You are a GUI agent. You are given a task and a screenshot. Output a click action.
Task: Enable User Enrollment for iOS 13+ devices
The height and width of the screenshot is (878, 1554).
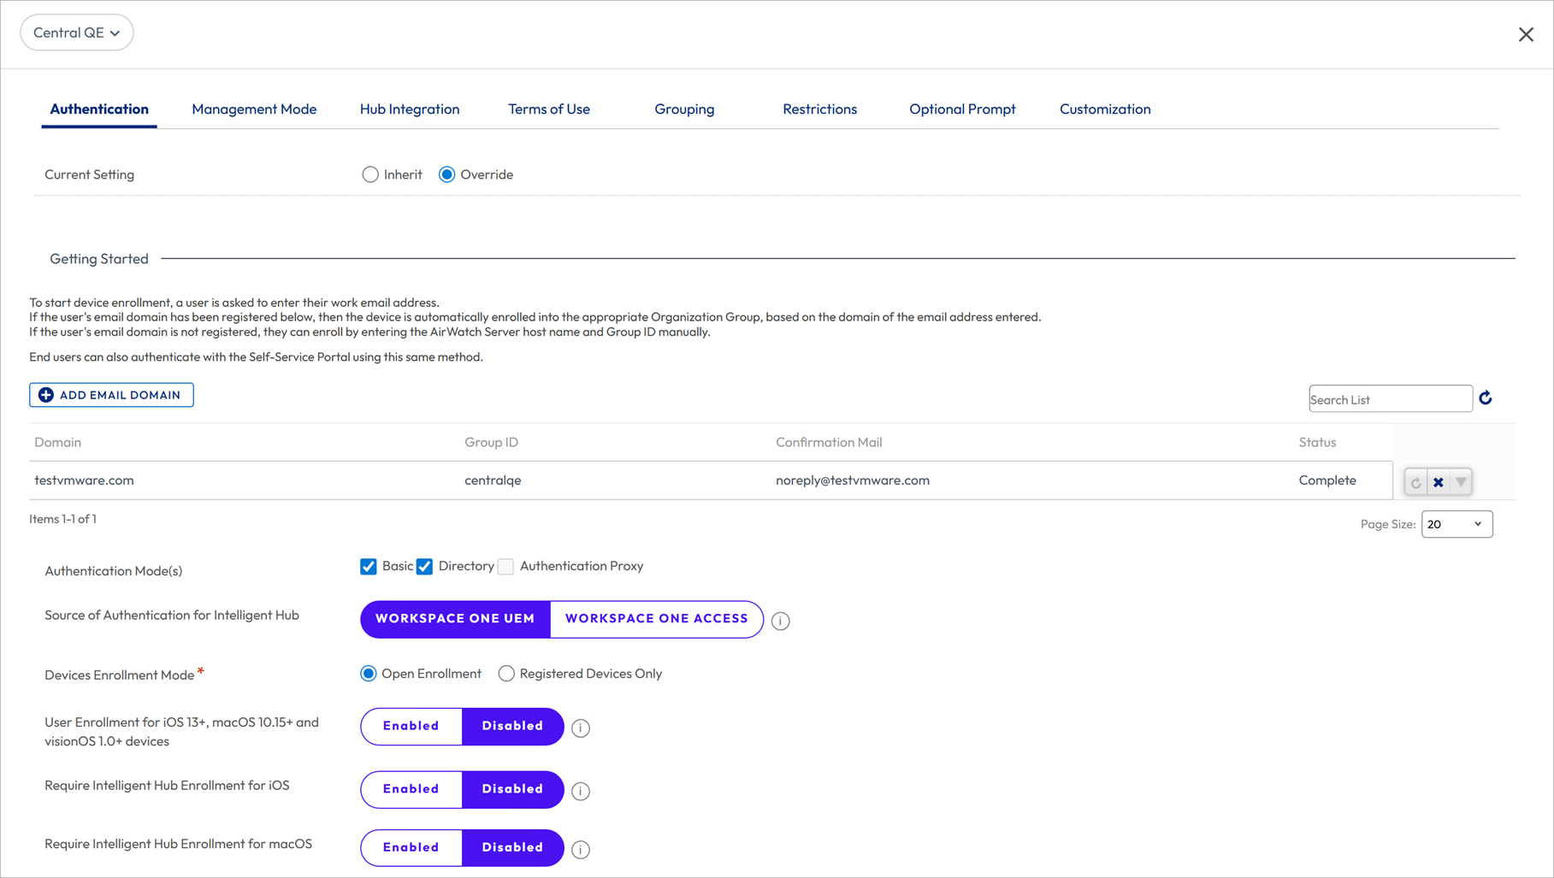pos(411,726)
